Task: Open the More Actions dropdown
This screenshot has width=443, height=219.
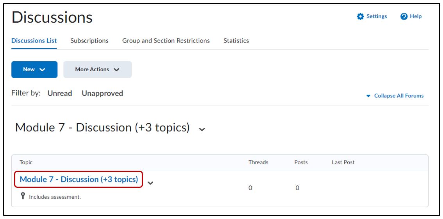Action: tap(97, 69)
